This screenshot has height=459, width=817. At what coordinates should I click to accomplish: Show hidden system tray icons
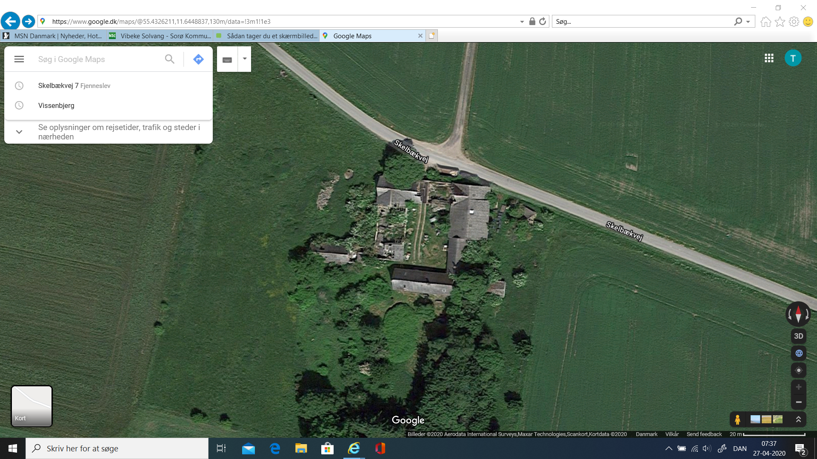(669, 448)
